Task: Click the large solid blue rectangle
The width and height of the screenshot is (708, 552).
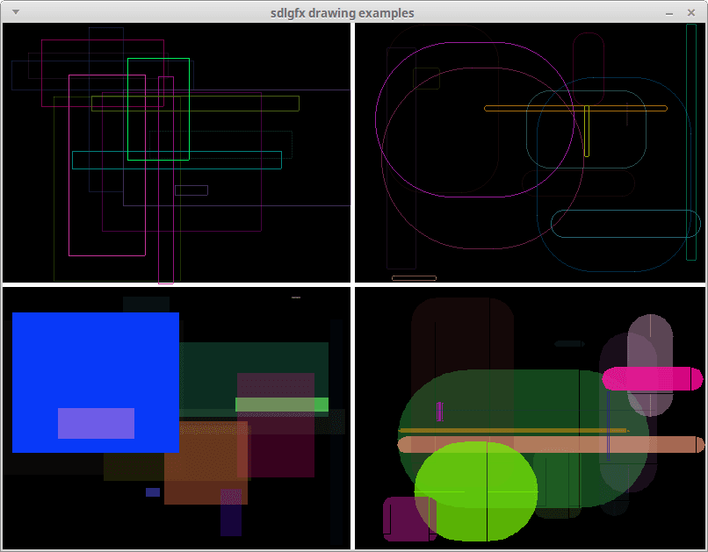Action: 96,383
